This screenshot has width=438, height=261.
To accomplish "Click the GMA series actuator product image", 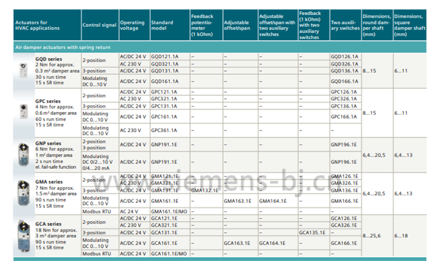I will [23, 193].
